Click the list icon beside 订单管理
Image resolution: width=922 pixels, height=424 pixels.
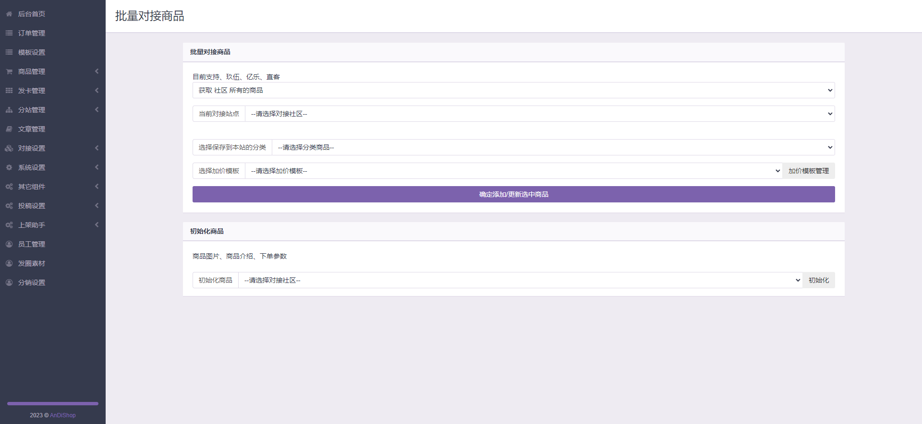point(9,33)
